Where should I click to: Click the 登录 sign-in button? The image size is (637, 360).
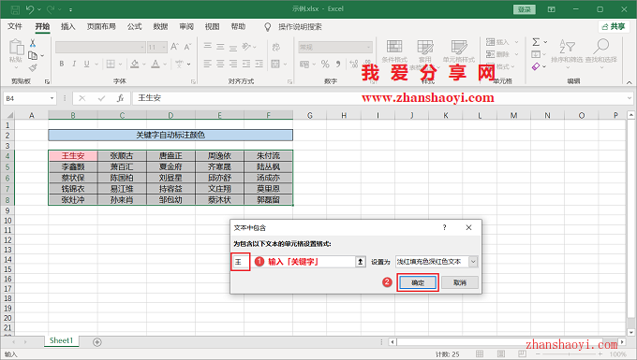[x=525, y=9]
